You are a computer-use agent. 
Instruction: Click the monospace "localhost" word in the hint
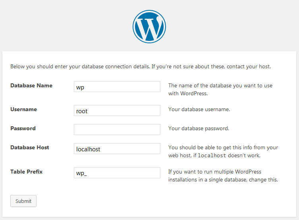(212, 156)
